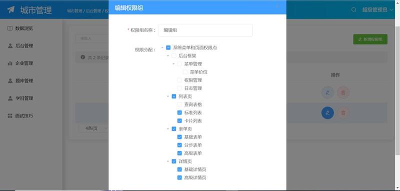Open the 4条/页 page size dropdown
This screenshot has height=191, width=400.
click(x=93, y=128)
